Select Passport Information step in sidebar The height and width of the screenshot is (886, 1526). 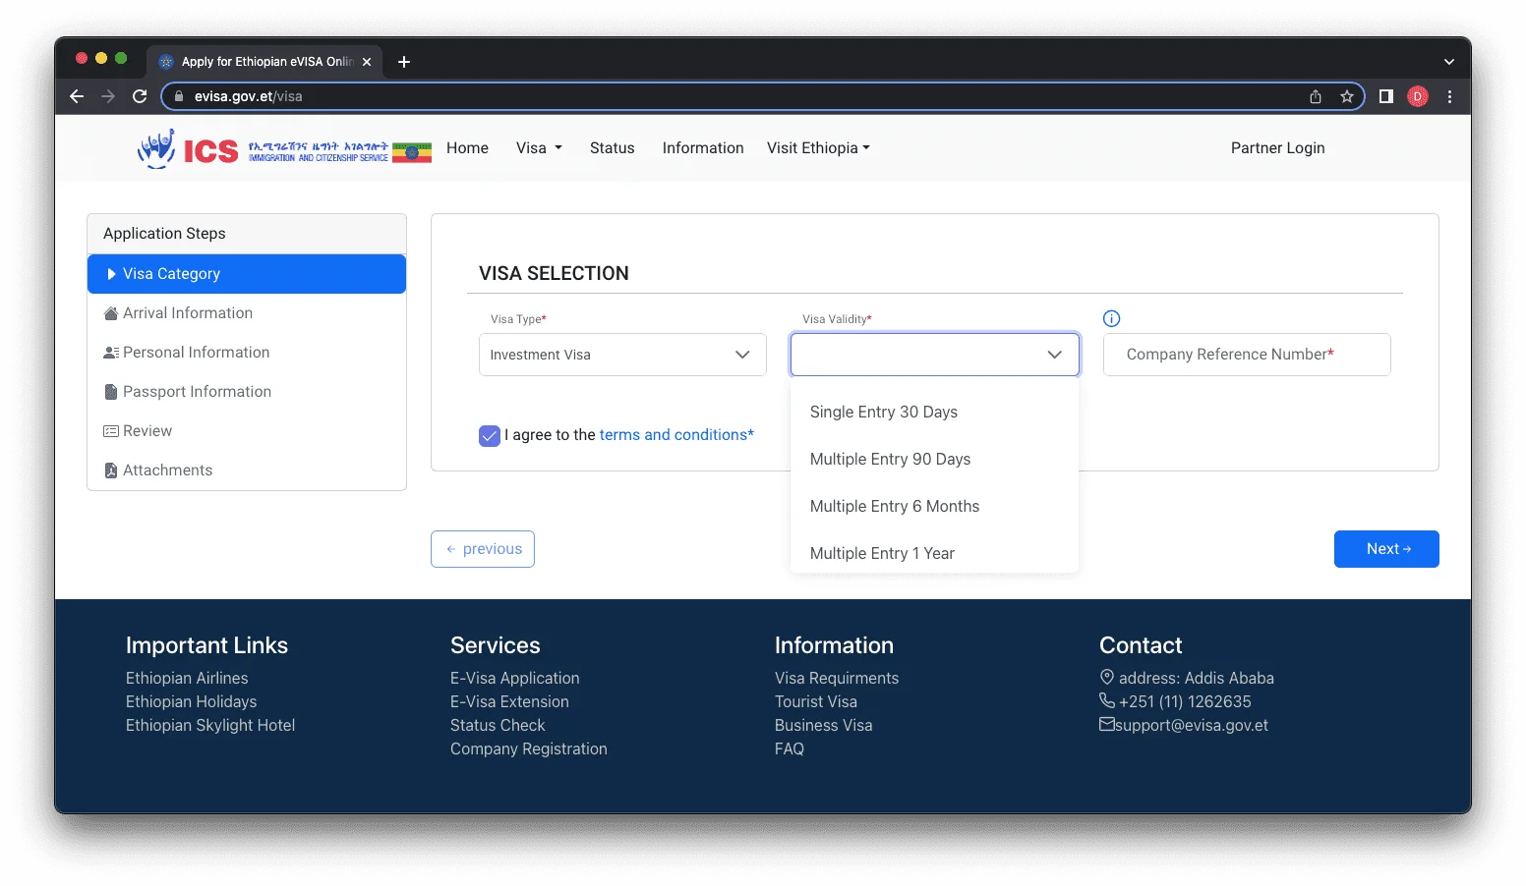tap(197, 392)
